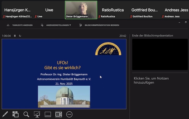The width and height of the screenshot is (189, 119).
Task: Select Dieter Brüggemann's video tile
Action: tap(81, 10)
